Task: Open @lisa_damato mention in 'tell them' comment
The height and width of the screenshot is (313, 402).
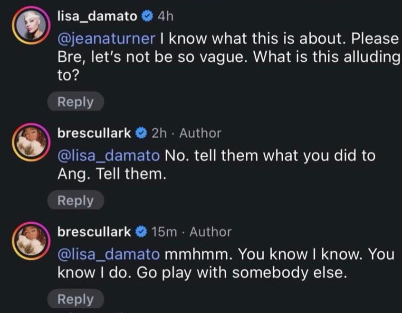Action: pyautogui.click(x=108, y=155)
